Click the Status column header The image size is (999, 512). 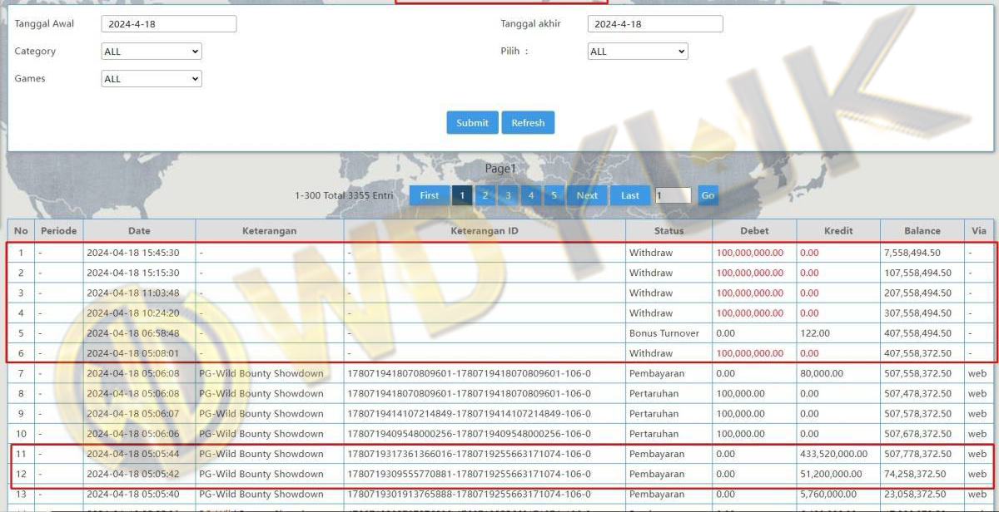click(x=668, y=231)
